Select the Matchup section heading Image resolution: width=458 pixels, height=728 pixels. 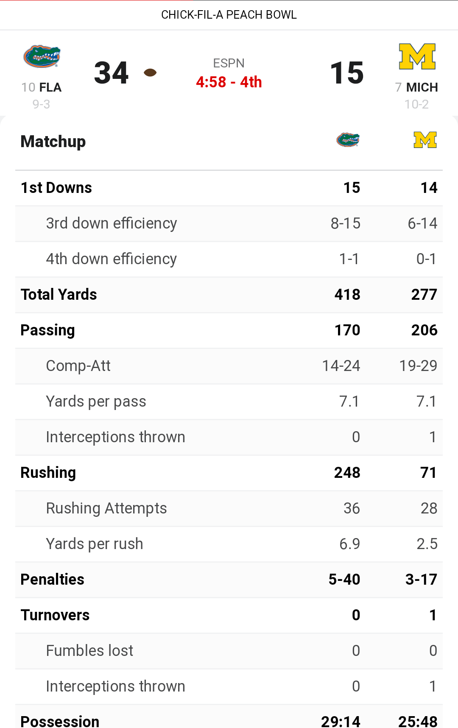53,142
